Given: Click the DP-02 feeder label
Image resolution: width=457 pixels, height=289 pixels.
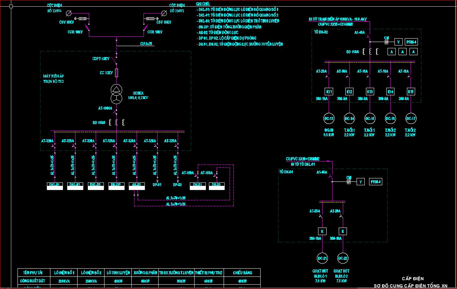Looking at the screenshot, I should pos(177,185).
